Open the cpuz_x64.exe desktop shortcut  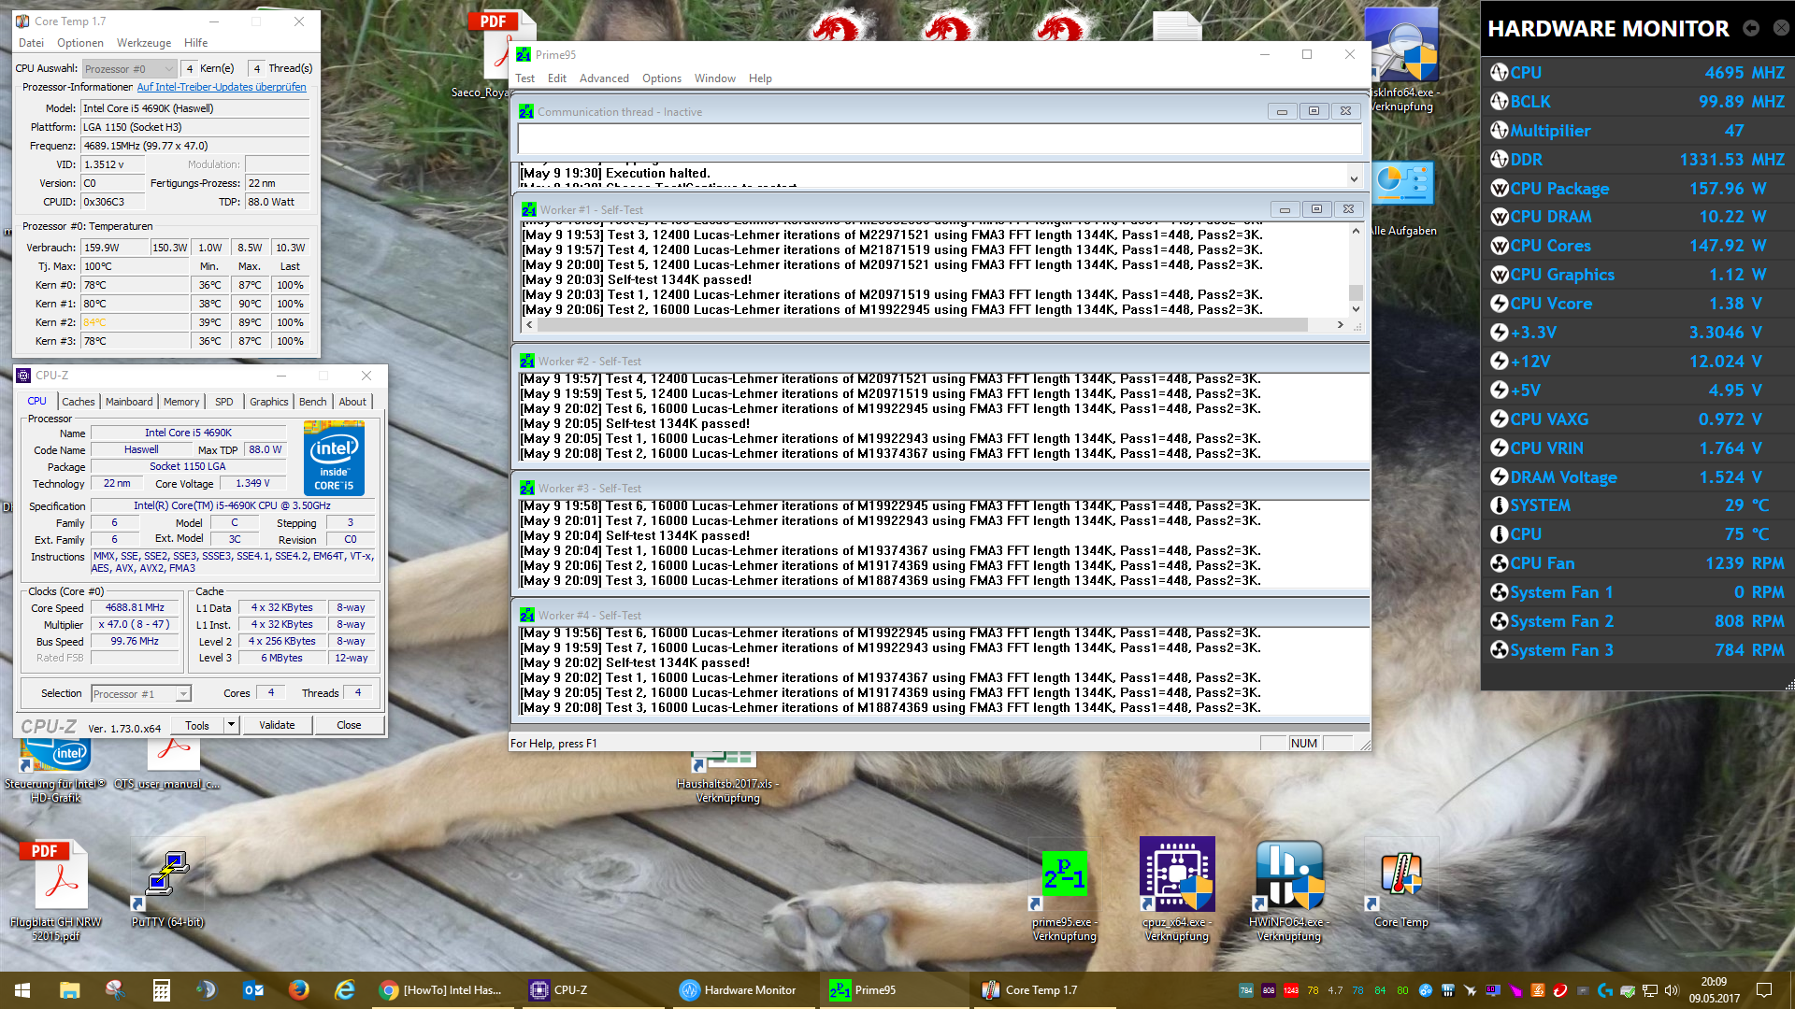(1177, 875)
